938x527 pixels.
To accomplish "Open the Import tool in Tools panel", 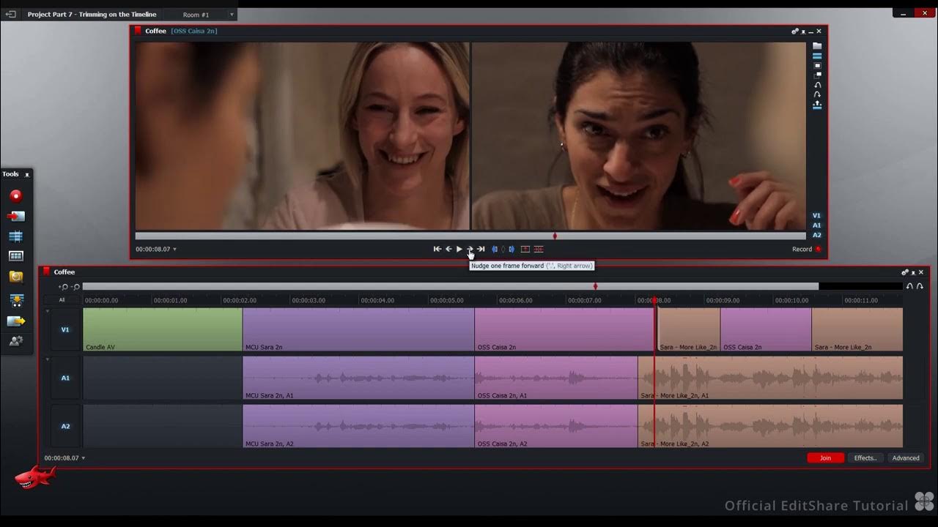I will coord(16,216).
